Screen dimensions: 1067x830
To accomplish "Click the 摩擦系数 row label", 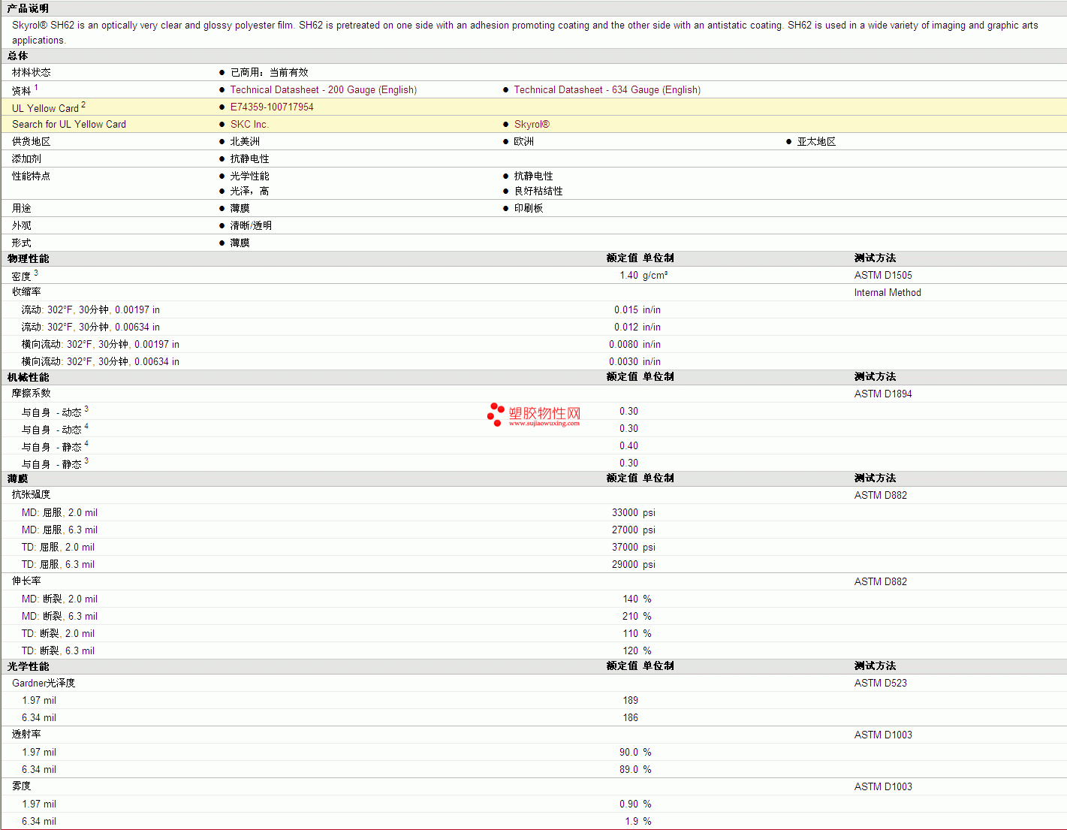I will 31,393.
